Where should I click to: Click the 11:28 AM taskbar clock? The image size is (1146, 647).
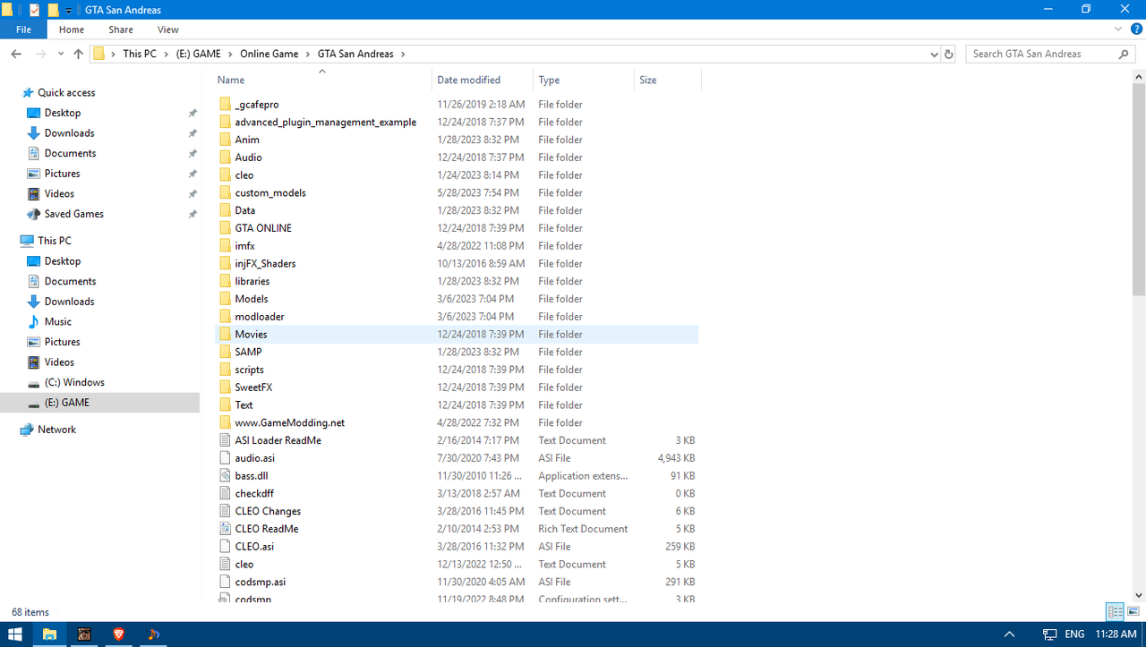click(1116, 634)
